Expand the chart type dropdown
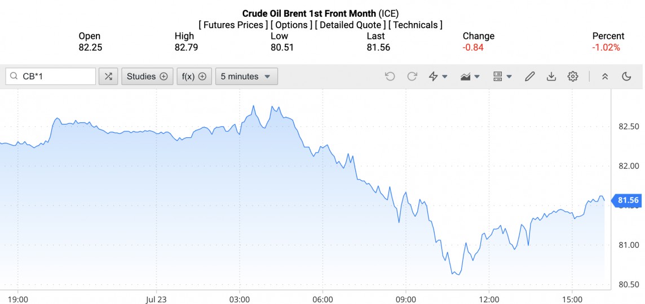Screen dimensions: 645x304 point(470,77)
